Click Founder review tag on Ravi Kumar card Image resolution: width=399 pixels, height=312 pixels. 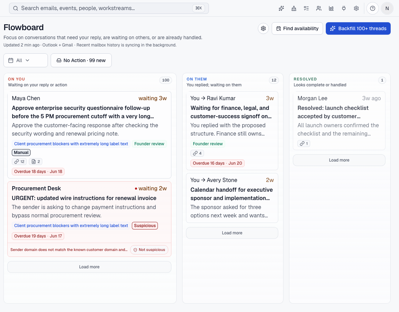pyautogui.click(x=207, y=144)
